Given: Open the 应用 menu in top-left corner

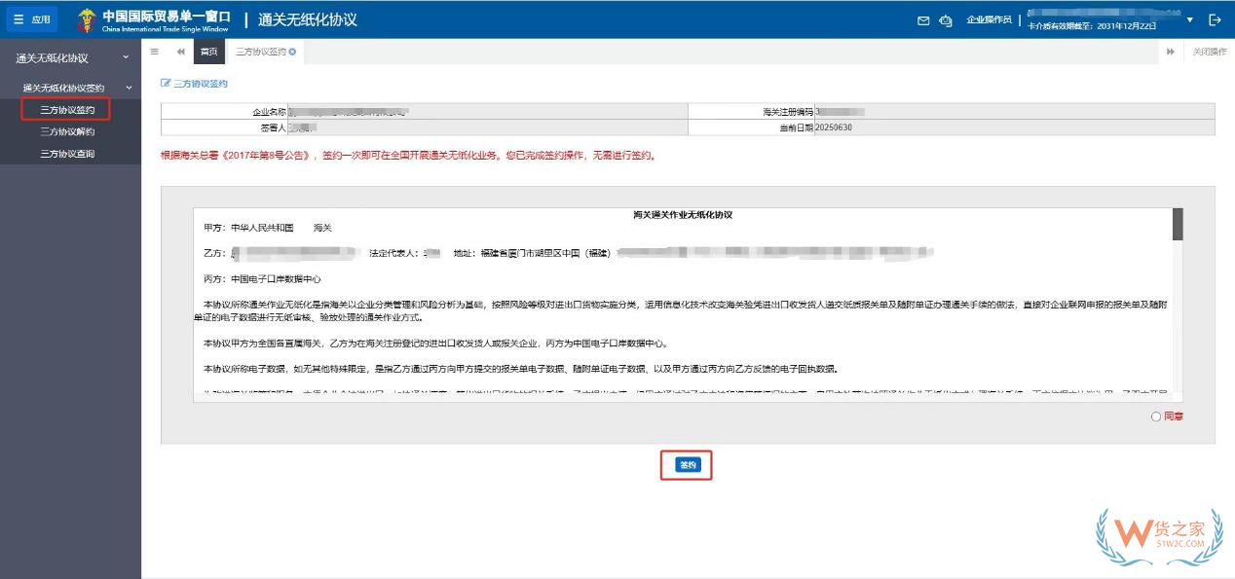Looking at the screenshot, I should [x=31, y=18].
